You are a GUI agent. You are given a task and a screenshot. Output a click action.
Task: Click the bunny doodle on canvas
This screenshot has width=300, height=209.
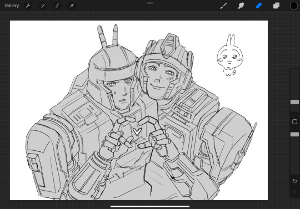click(x=230, y=55)
